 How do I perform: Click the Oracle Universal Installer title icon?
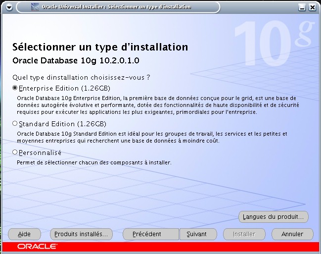click(x=35, y=7)
